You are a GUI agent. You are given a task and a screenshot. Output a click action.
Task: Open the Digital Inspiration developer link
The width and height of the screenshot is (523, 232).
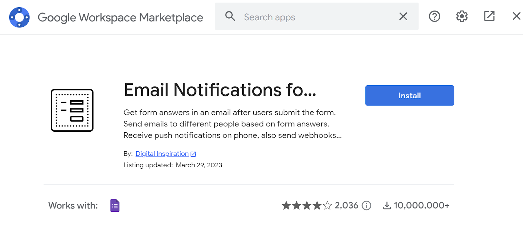coord(162,154)
